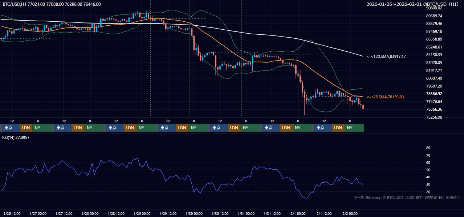
Task: Select the 2026-01-26～2026-02-01 BTC/USD (H1) title
Action: (x=413, y=4)
